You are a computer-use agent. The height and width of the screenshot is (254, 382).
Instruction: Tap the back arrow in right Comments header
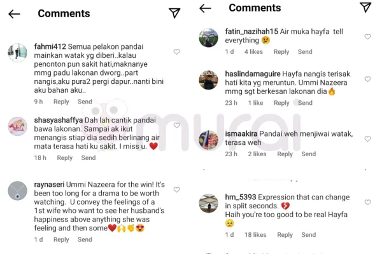205,8
